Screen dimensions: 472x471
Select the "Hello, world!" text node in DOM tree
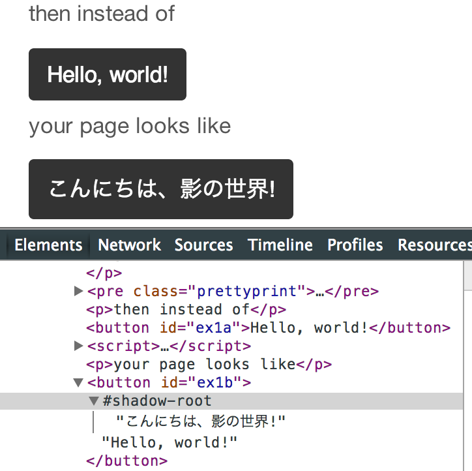point(170,442)
